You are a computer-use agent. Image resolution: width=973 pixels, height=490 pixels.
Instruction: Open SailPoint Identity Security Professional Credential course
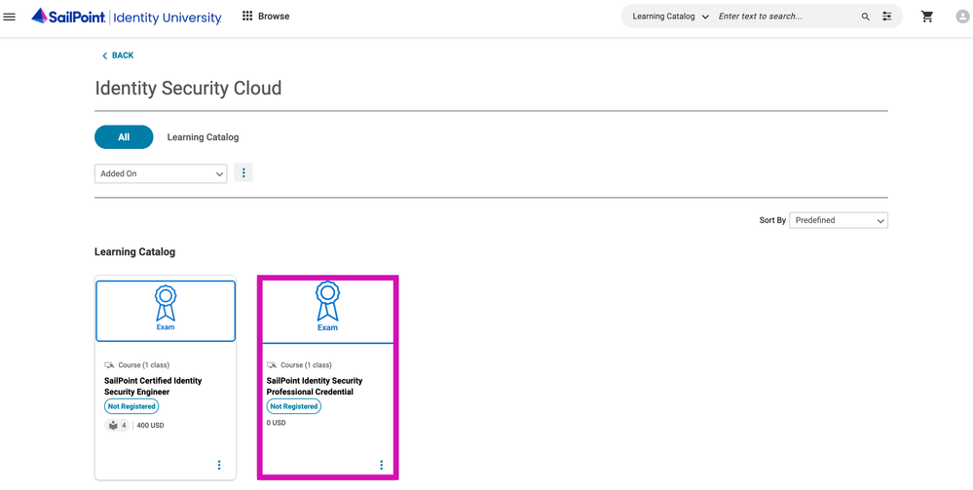[x=315, y=386]
